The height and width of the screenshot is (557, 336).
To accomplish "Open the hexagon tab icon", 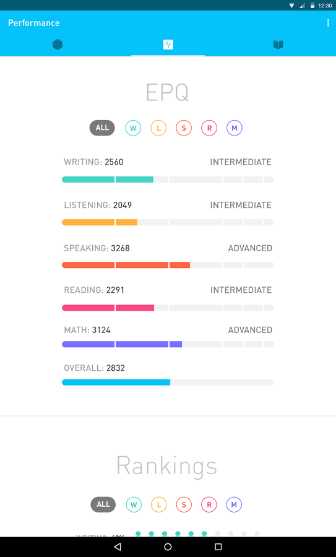I will coord(58,45).
